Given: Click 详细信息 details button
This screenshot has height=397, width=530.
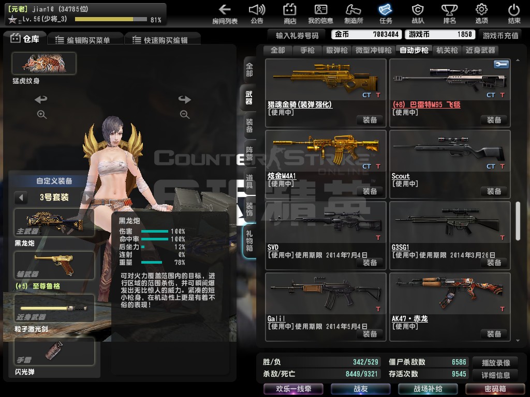Looking at the screenshot, I should click(x=496, y=375).
